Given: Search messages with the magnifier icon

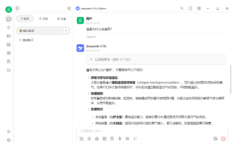Looking at the screenshot, I should [182, 8].
